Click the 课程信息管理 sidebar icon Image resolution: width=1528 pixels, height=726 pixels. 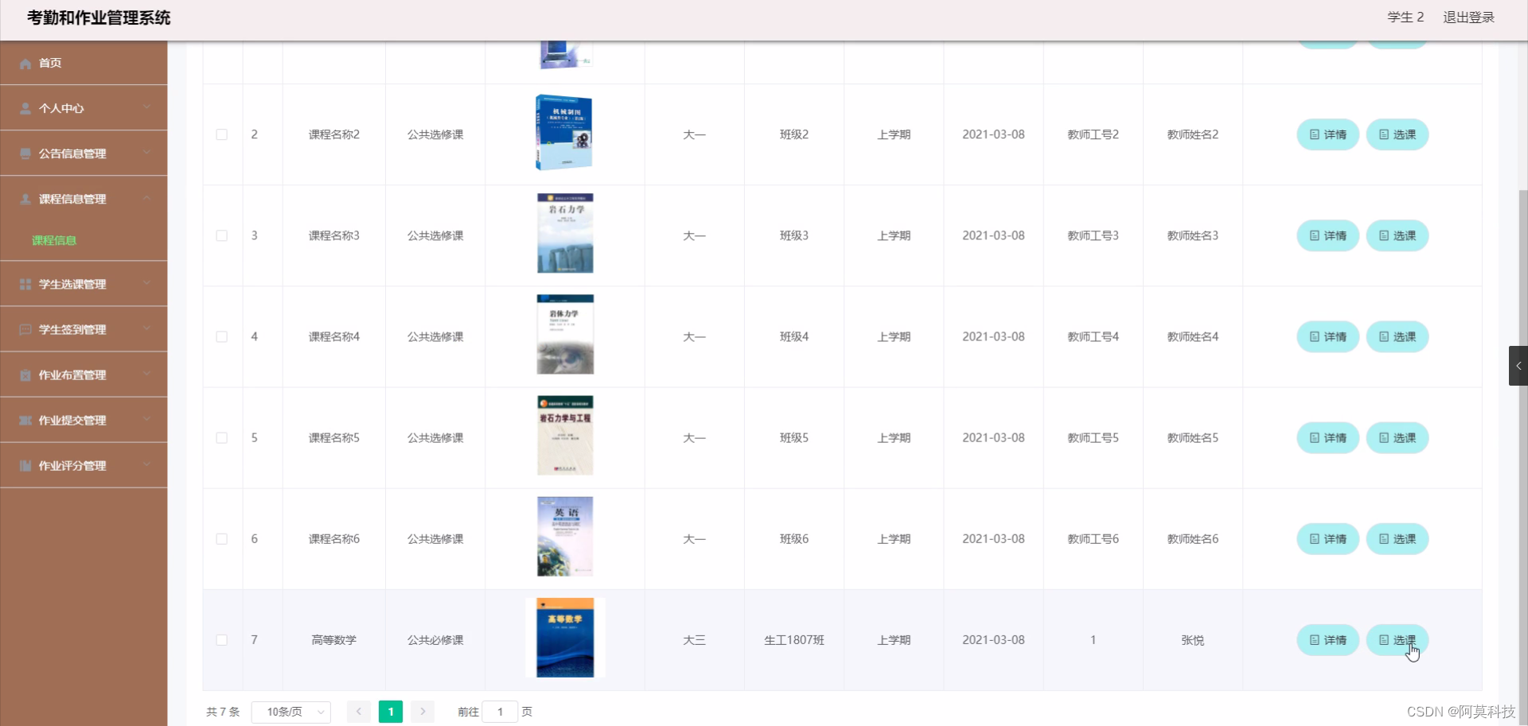click(x=25, y=198)
